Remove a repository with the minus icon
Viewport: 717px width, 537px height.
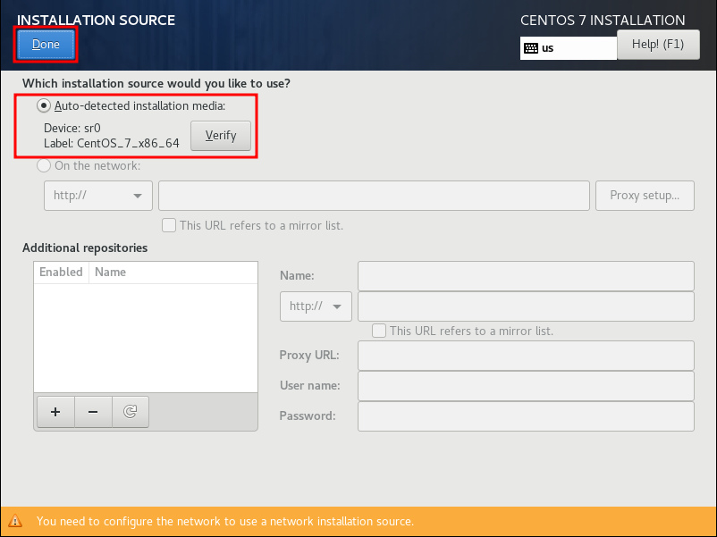point(93,412)
